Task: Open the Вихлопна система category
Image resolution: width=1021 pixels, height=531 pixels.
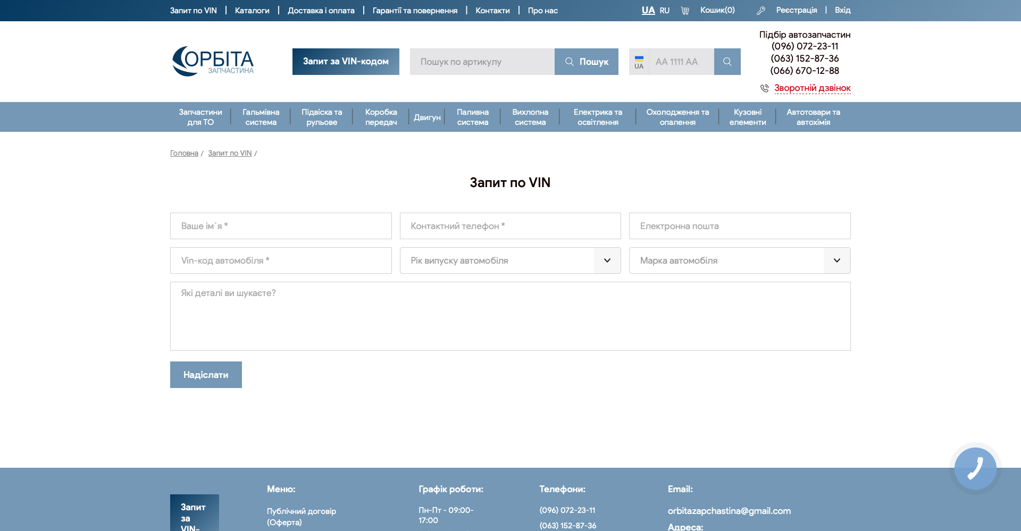Action: [x=530, y=117]
